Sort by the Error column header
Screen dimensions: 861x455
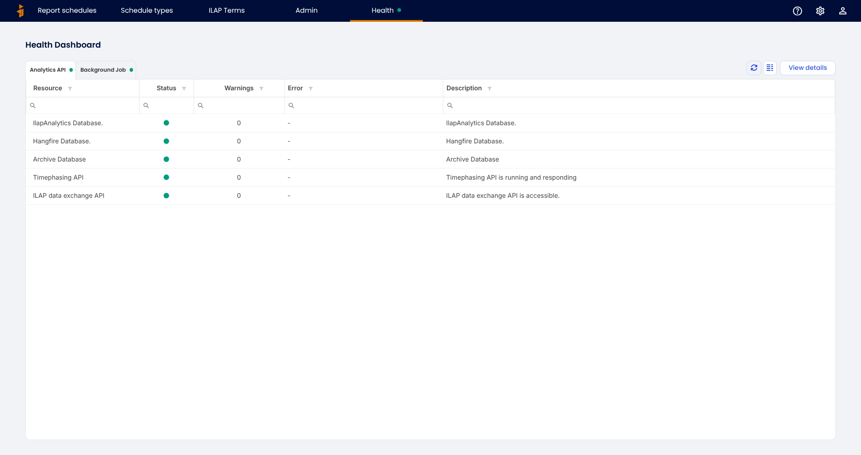[x=295, y=88]
